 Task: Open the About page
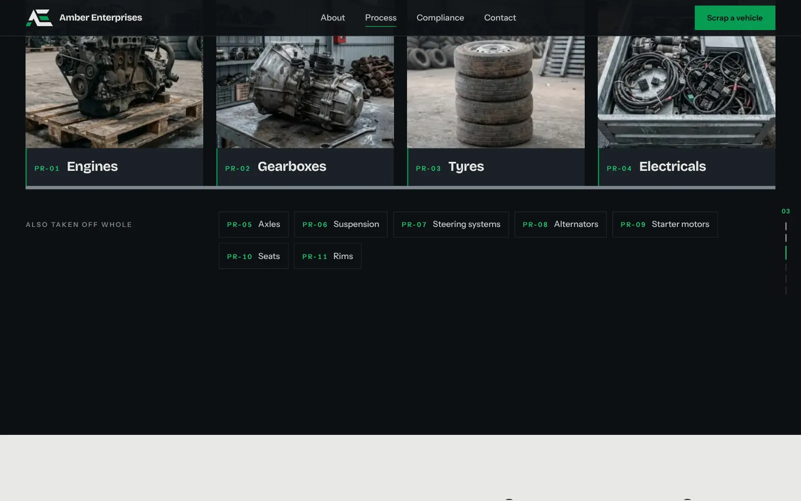(x=332, y=18)
